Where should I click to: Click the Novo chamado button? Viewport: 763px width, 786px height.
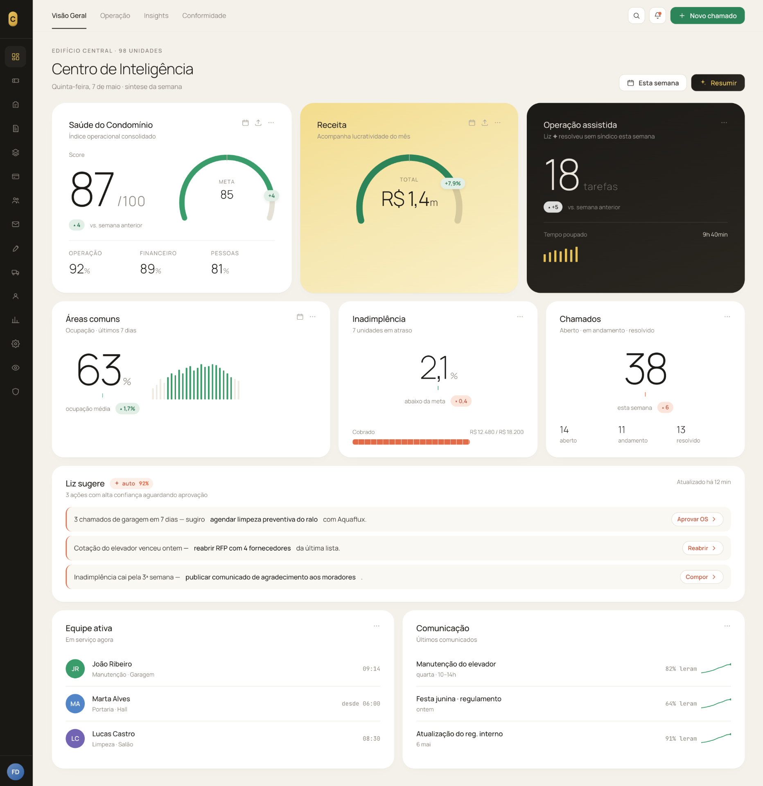point(707,16)
